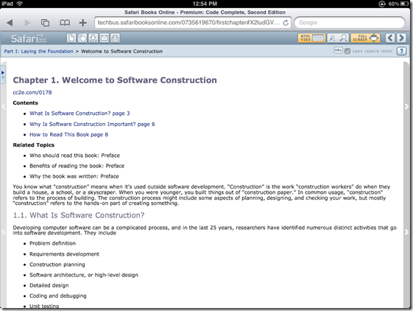Toggle the Show Search Terms checkbox
413x311 pixels.
pyautogui.click(x=347, y=51)
